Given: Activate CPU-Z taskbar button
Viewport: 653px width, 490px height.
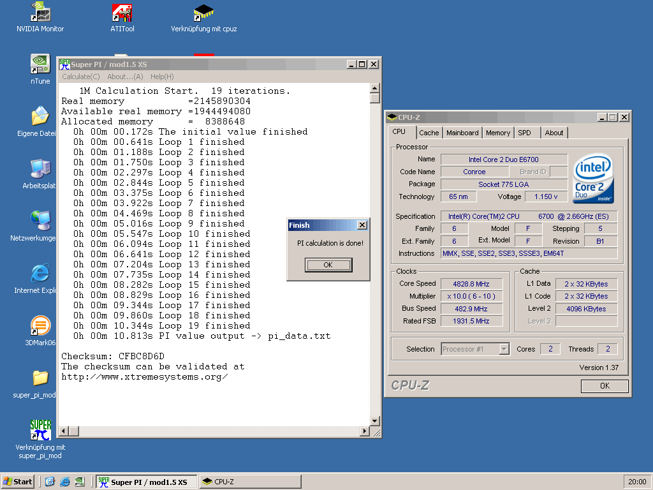Looking at the screenshot, I should [250, 482].
